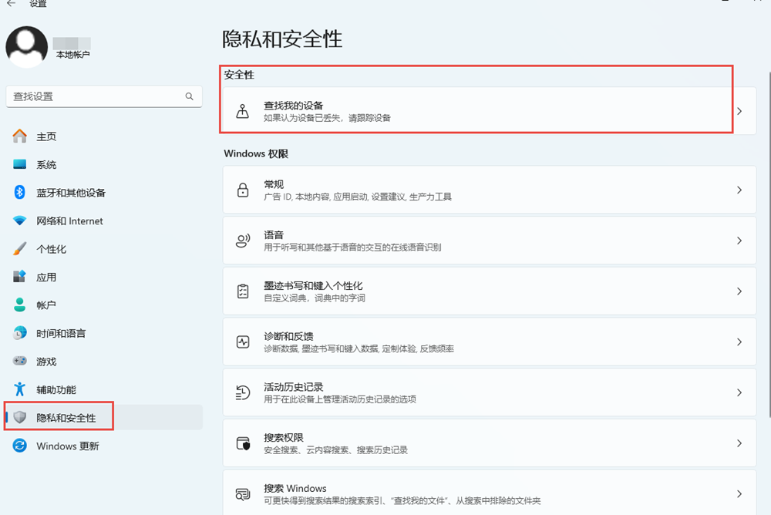The width and height of the screenshot is (771, 515).
Task: Select 蓝牙和其他设备 in the sidebar
Action: click(71, 193)
